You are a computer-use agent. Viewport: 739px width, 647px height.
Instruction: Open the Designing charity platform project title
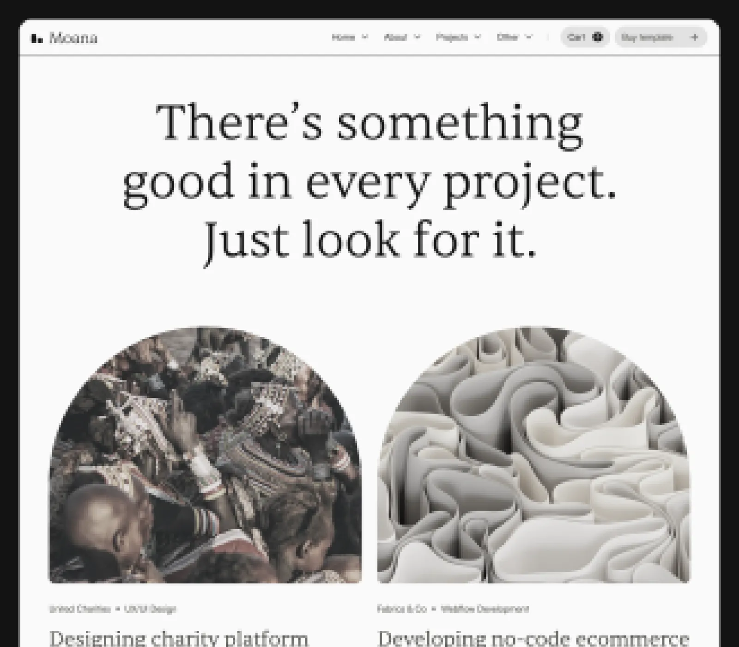(179, 638)
